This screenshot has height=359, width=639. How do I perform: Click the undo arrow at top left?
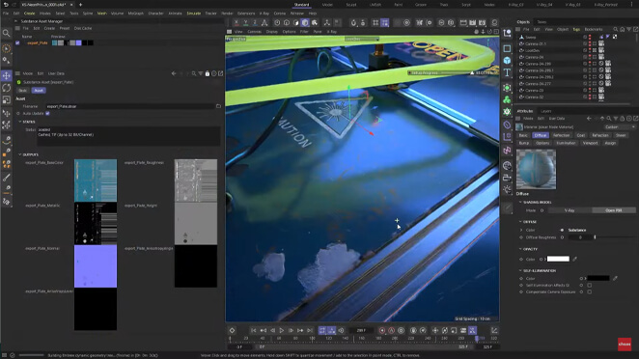pyautogui.click(x=6, y=5)
